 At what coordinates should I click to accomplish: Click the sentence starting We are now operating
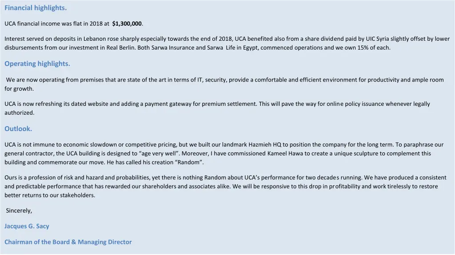pos(224,84)
